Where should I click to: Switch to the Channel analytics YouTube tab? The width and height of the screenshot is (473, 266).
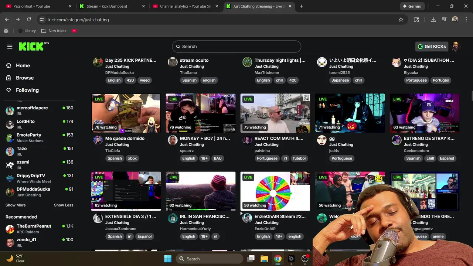pyautogui.click(x=185, y=6)
